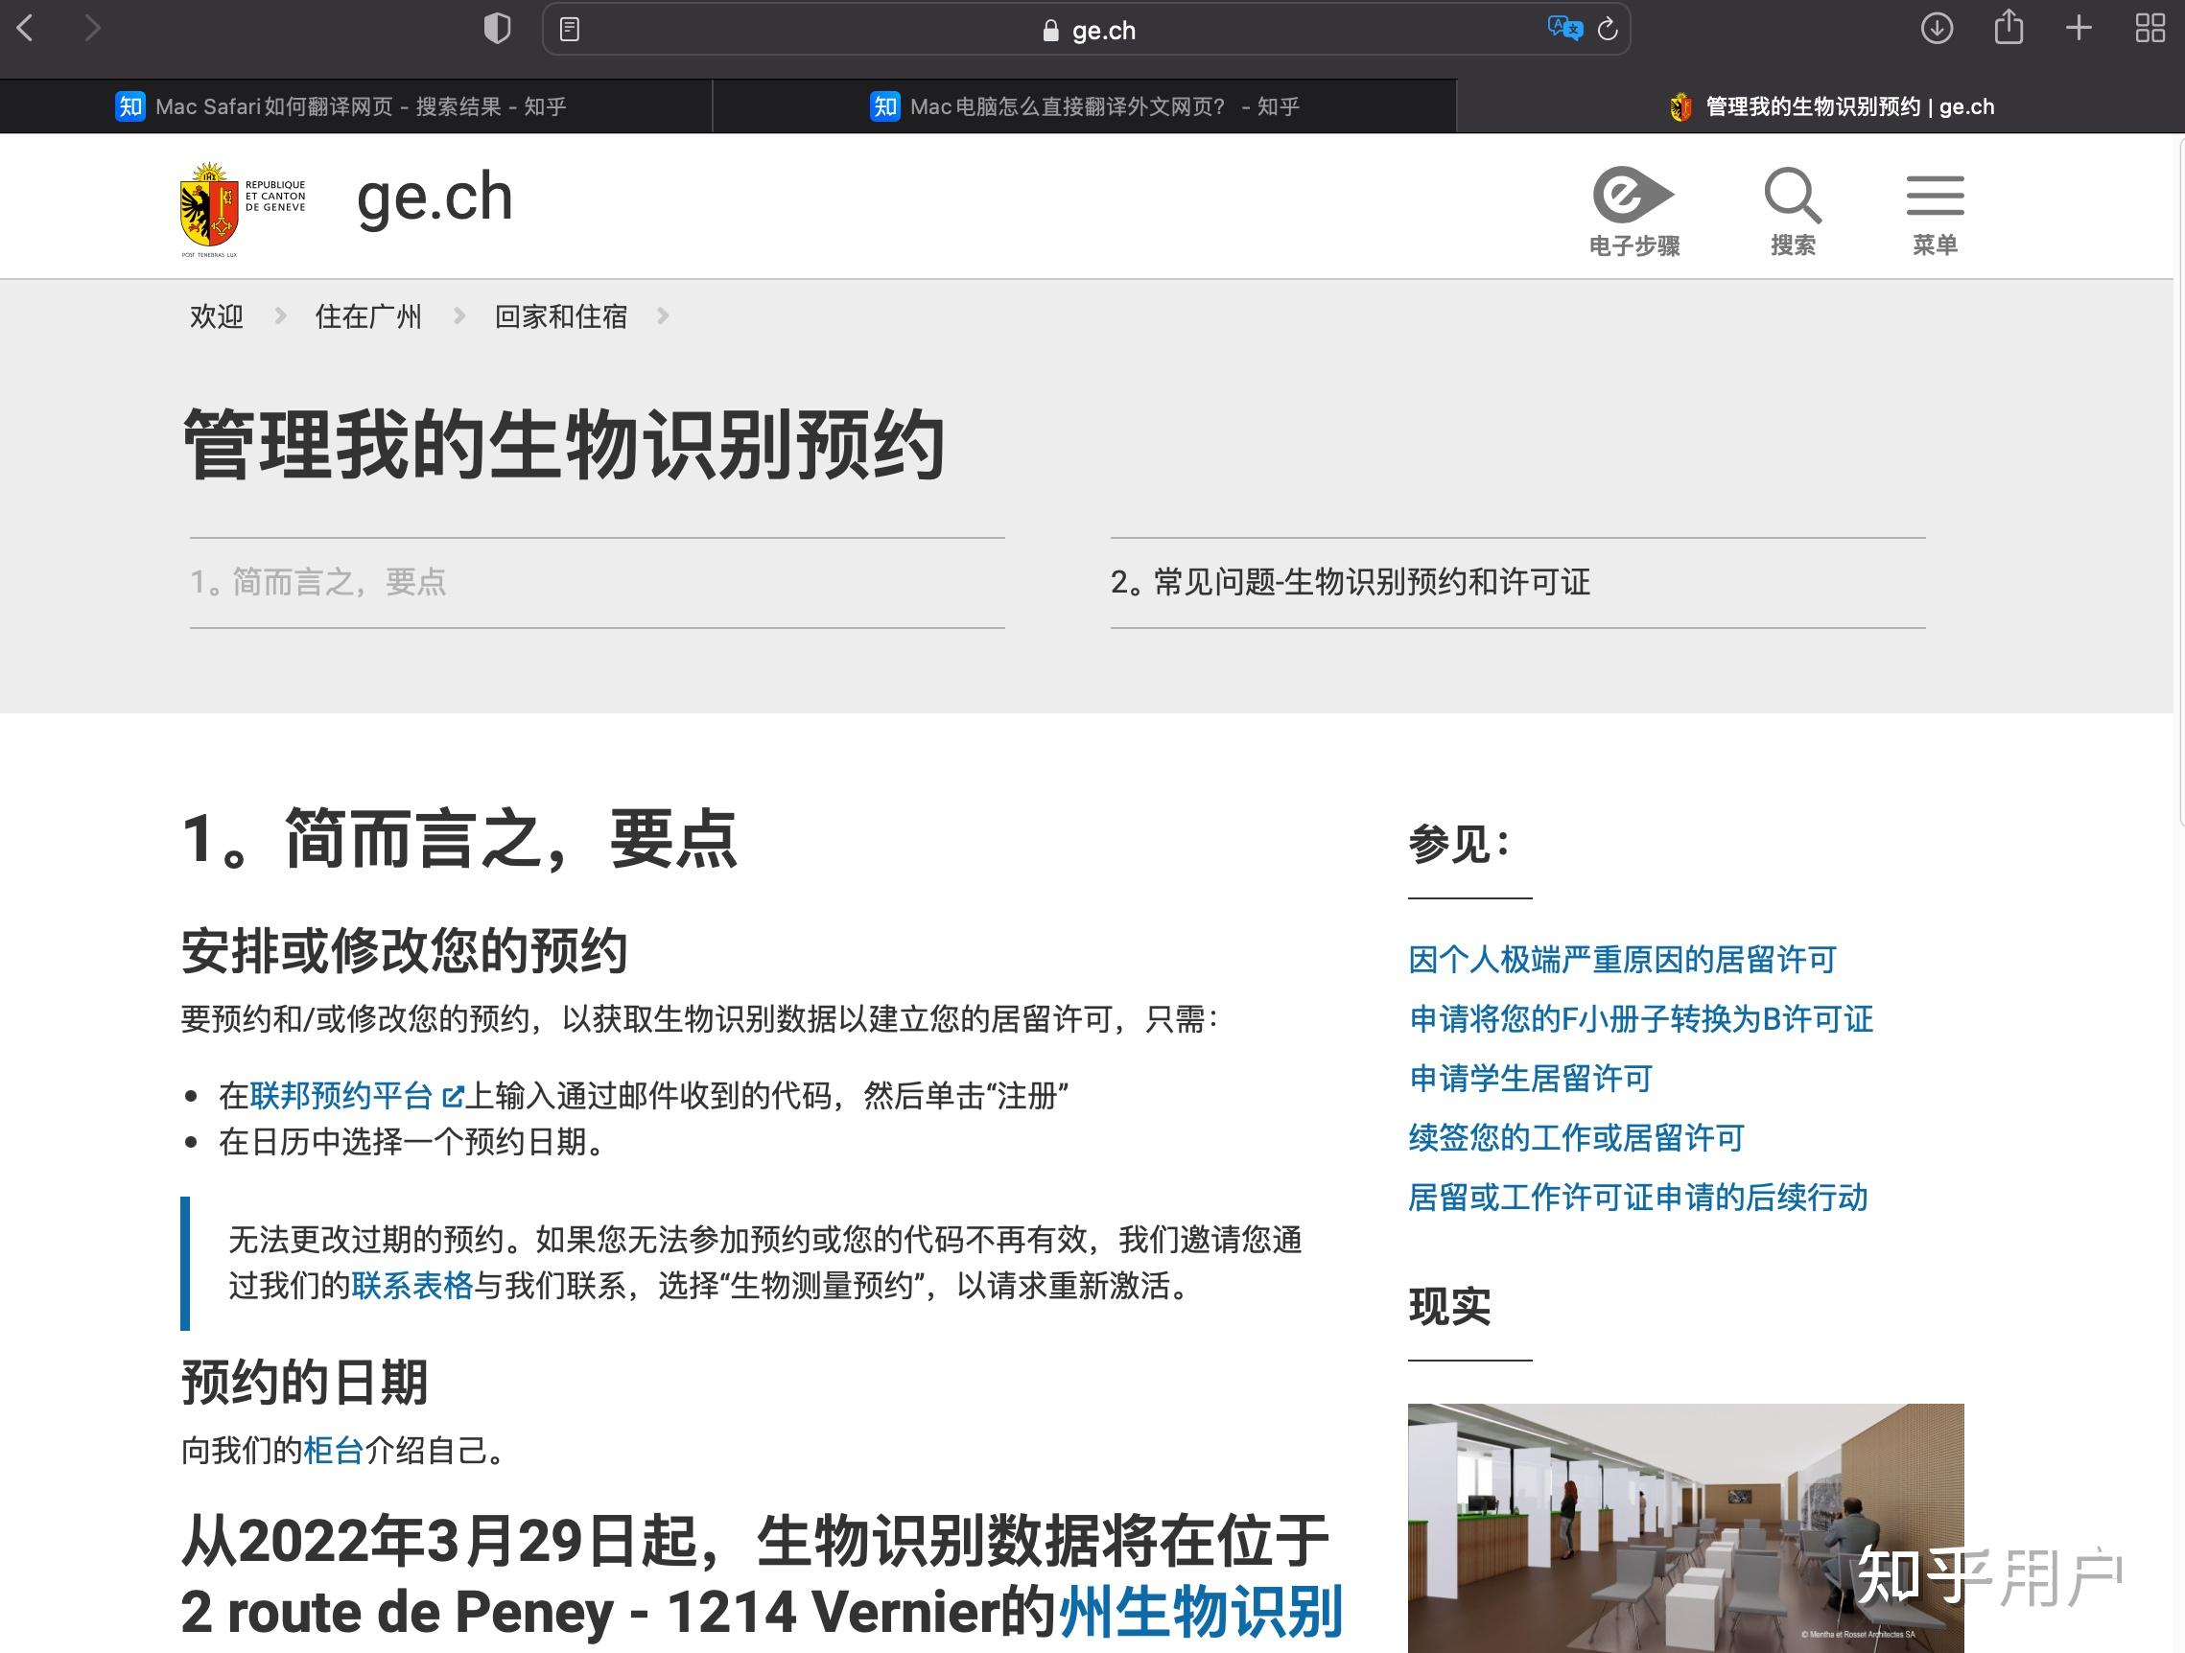Open the ge.ch site title link
The height and width of the screenshot is (1653, 2185).
point(435,198)
